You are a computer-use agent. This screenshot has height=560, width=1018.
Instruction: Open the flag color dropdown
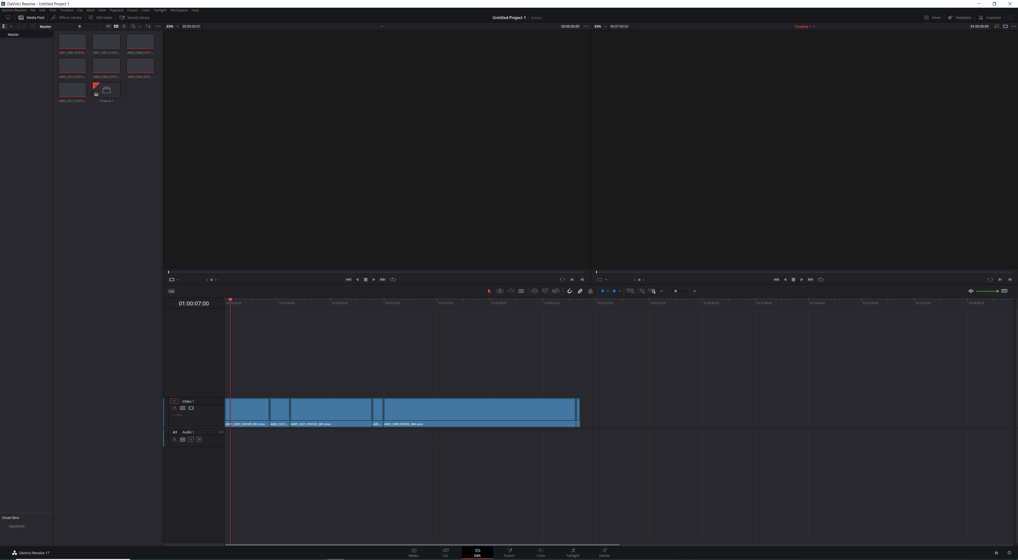[608, 291]
